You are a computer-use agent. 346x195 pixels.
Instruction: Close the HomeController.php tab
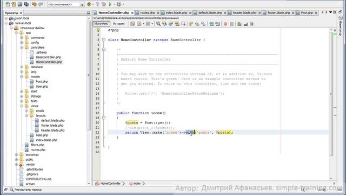[x=132, y=13]
